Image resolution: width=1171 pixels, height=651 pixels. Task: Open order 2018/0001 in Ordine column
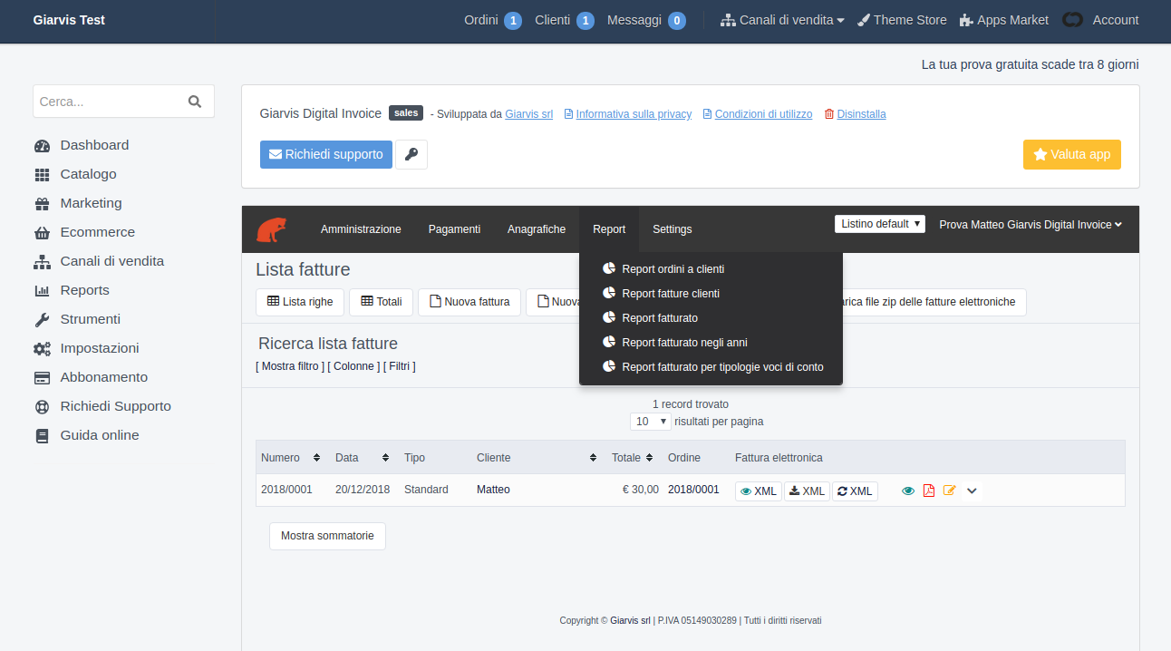(x=693, y=490)
